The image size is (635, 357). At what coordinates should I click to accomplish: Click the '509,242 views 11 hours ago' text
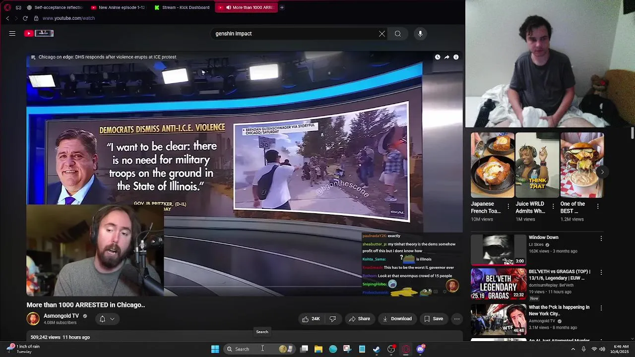[x=60, y=337]
